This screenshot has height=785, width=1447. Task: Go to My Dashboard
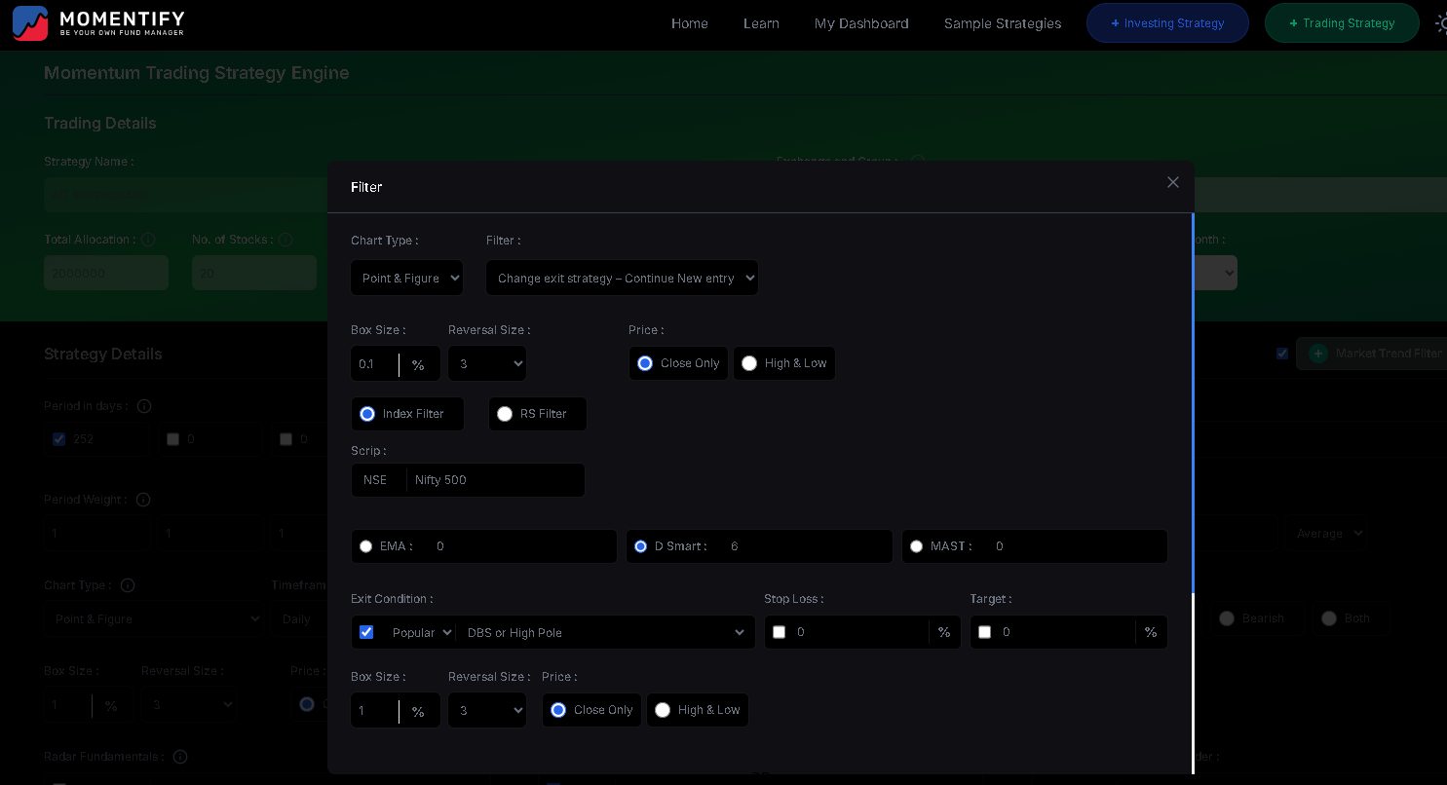pyautogui.click(x=861, y=23)
